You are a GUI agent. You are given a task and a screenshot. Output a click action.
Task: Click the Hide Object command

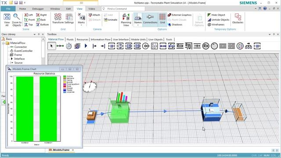[216, 15]
